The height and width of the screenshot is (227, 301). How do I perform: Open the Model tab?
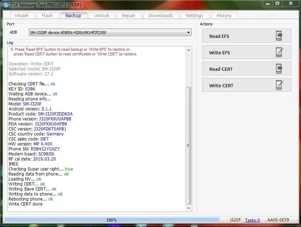tap(22, 15)
